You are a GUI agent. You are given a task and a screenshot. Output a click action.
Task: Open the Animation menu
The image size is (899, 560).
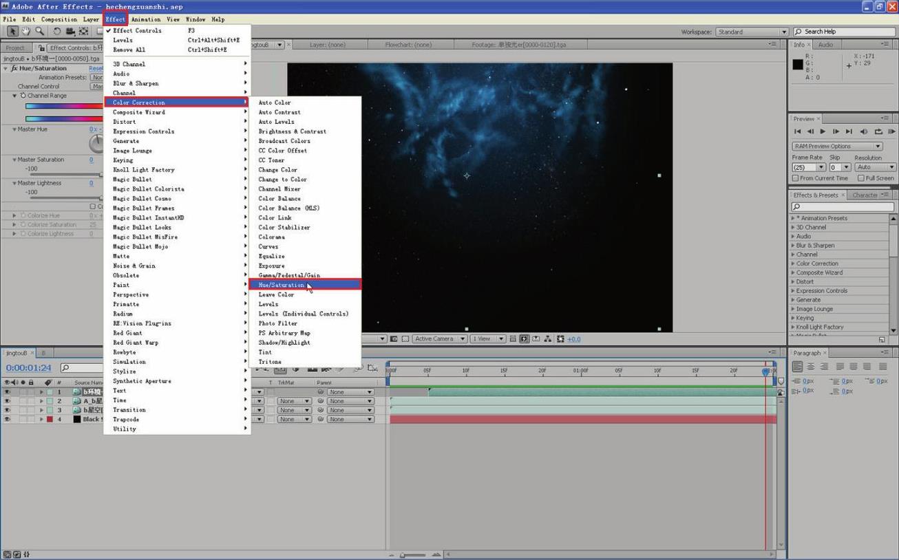[x=146, y=19]
